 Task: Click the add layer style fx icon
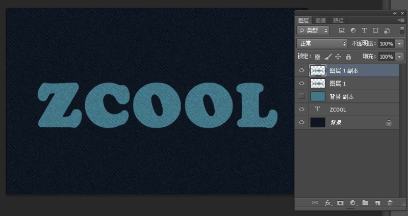click(328, 203)
